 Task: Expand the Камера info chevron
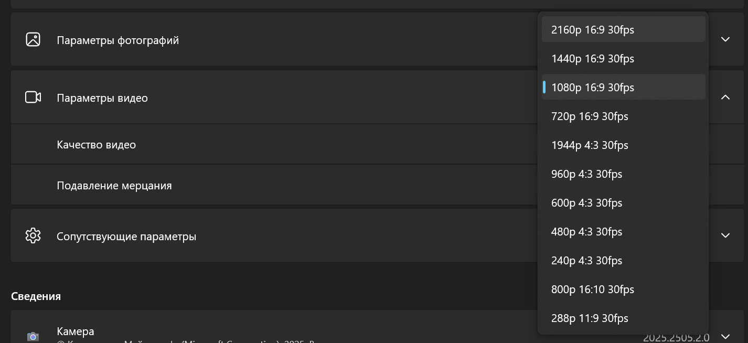click(x=725, y=336)
